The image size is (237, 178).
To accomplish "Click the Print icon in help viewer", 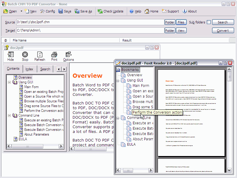I will coord(54,55).
